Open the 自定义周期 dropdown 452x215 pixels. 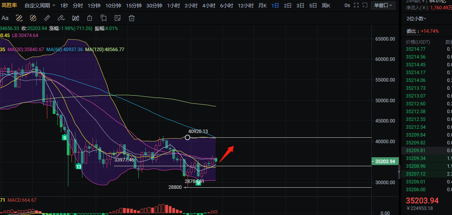tap(40, 5)
